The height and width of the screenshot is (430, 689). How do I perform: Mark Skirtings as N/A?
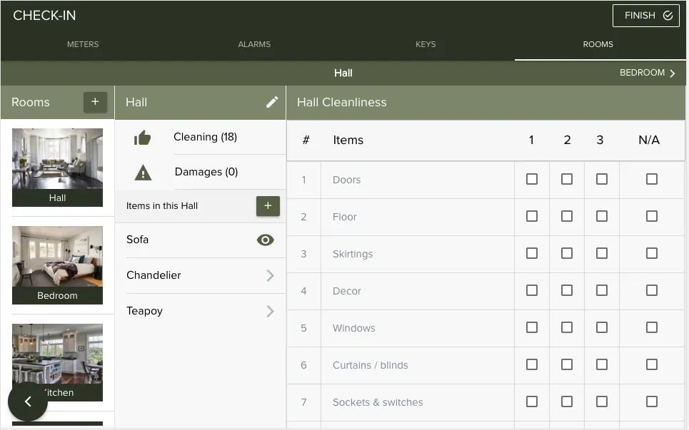pyautogui.click(x=652, y=253)
